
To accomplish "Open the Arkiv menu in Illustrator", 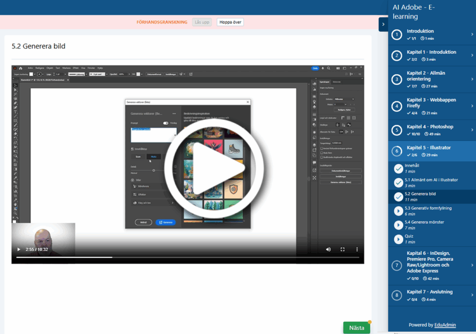I will [x=30, y=68].
